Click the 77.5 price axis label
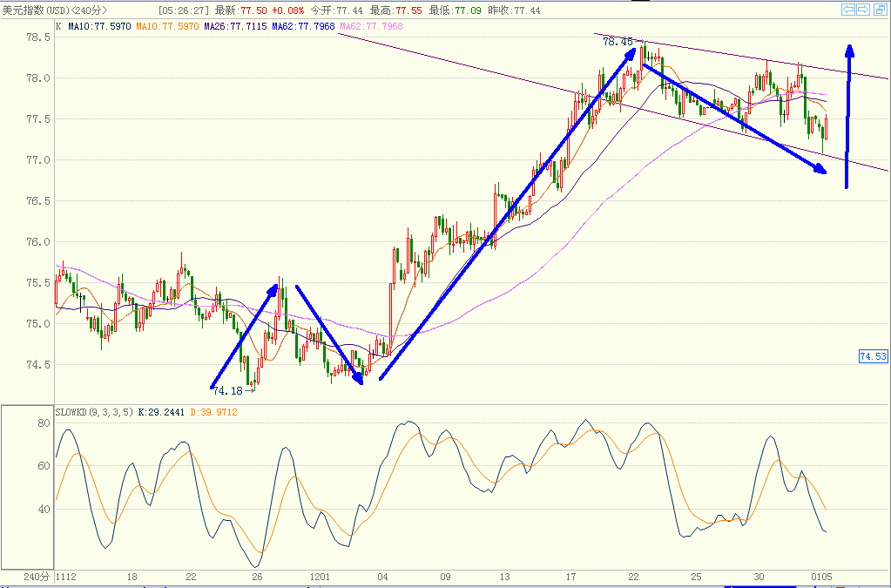The image size is (891, 588). [x=38, y=119]
